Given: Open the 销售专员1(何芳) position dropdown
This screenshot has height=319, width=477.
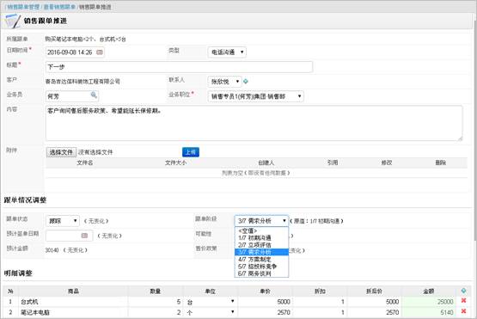Looking at the screenshot, I should [x=255, y=96].
